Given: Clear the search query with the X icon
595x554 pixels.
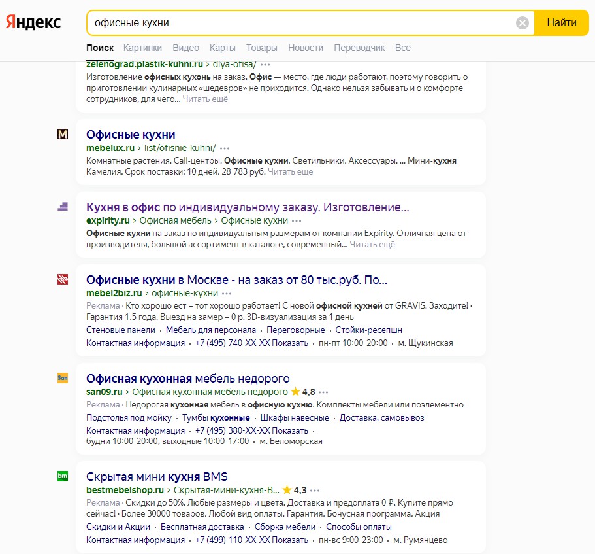Looking at the screenshot, I should pos(522,23).
